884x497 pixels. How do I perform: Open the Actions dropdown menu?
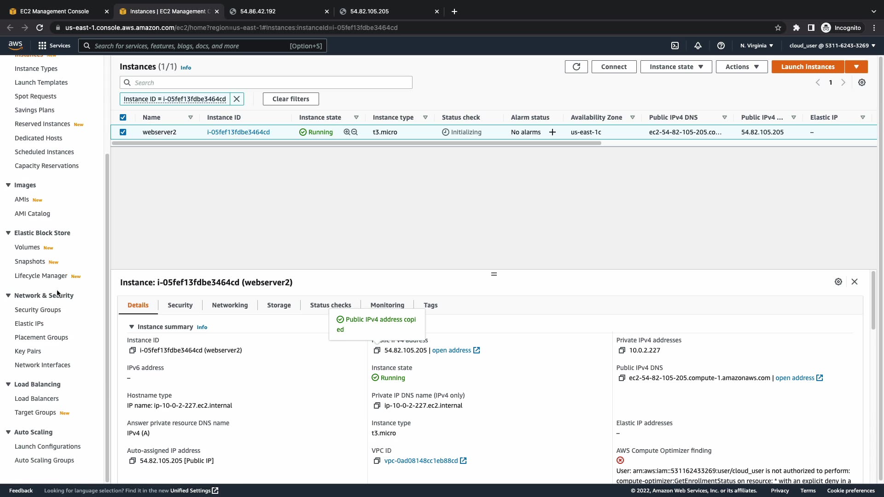coord(741,67)
